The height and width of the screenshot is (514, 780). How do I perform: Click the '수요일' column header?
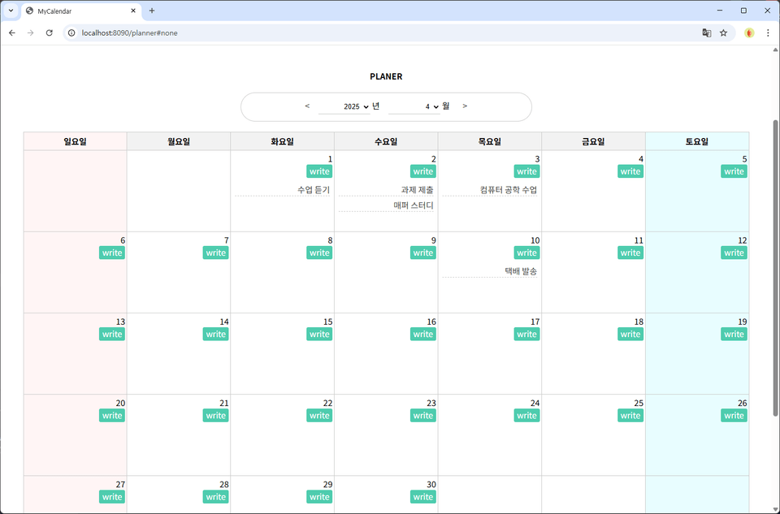pos(386,141)
